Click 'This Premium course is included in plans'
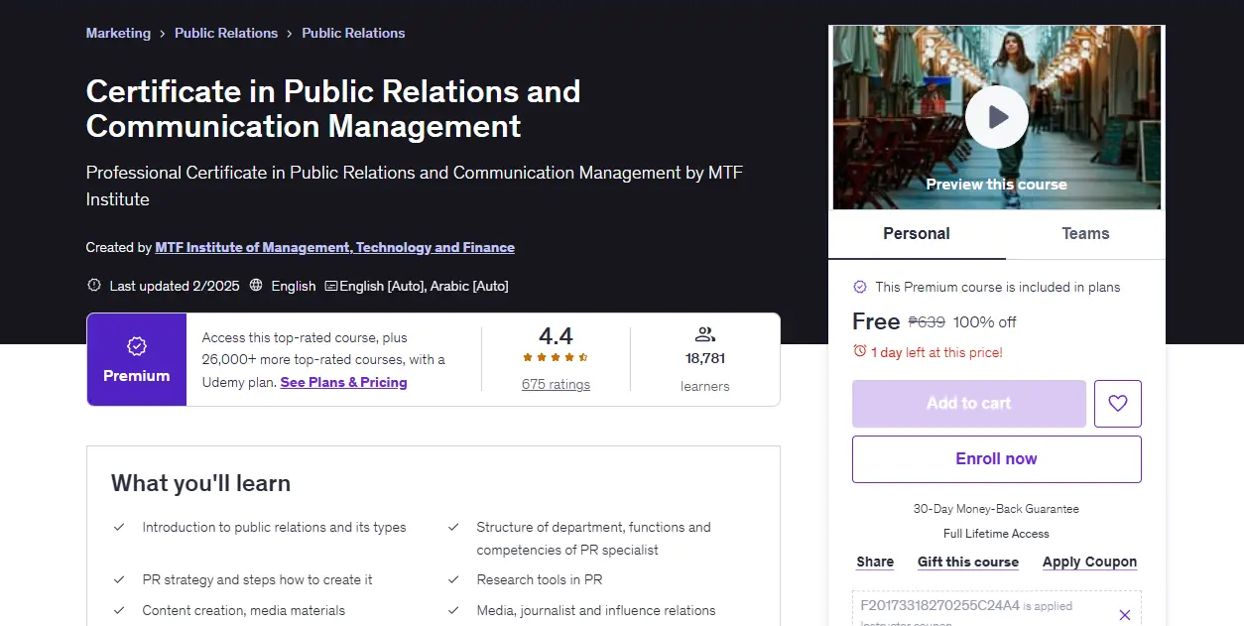The width and height of the screenshot is (1244, 626). pyautogui.click(x=997, y=287)
